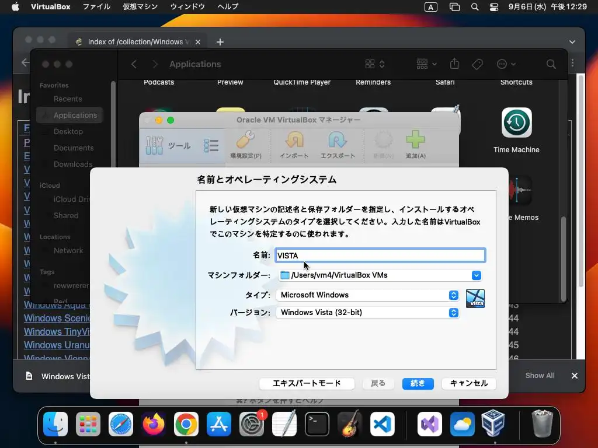
Task: Click the dimmed 新規(N) new machine icon
Action: (383, 140)
